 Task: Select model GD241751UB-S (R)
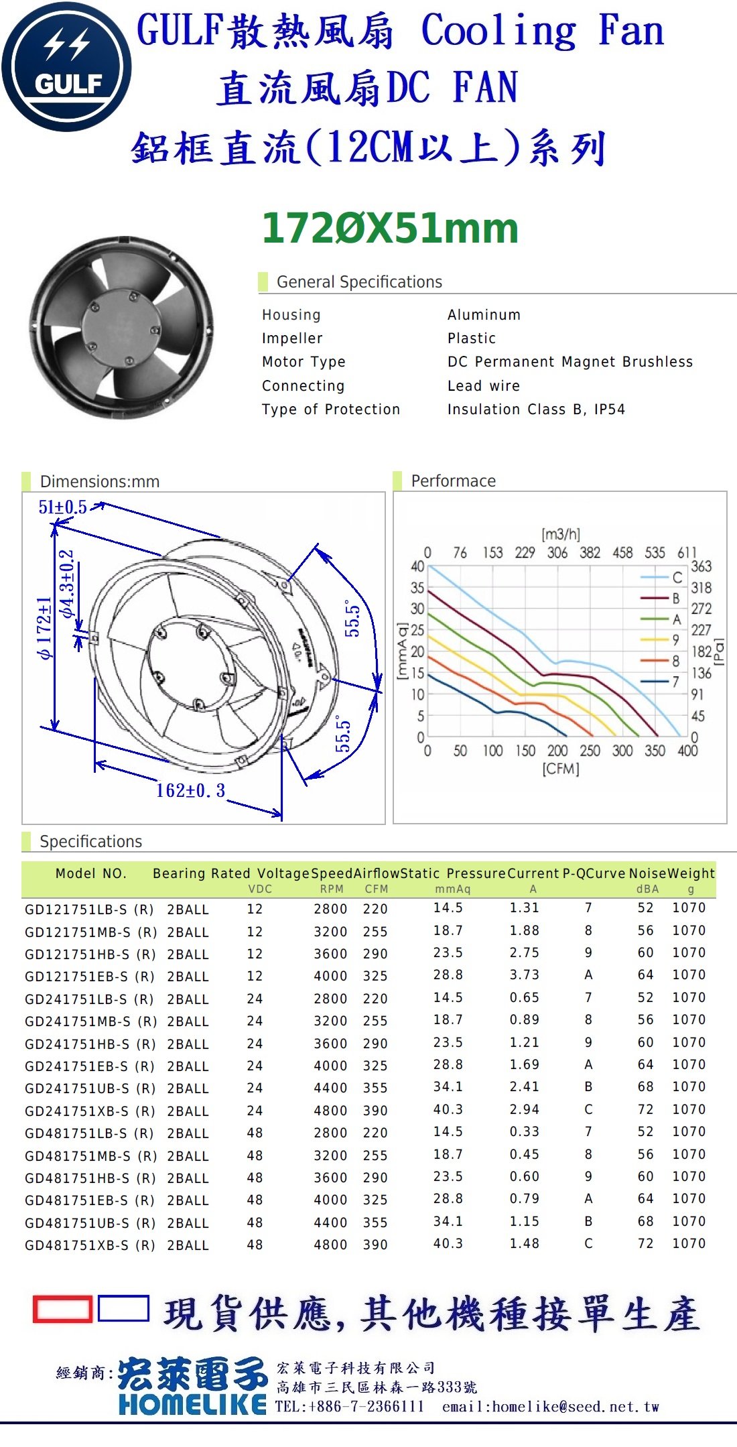click(x=90, y=1088)
